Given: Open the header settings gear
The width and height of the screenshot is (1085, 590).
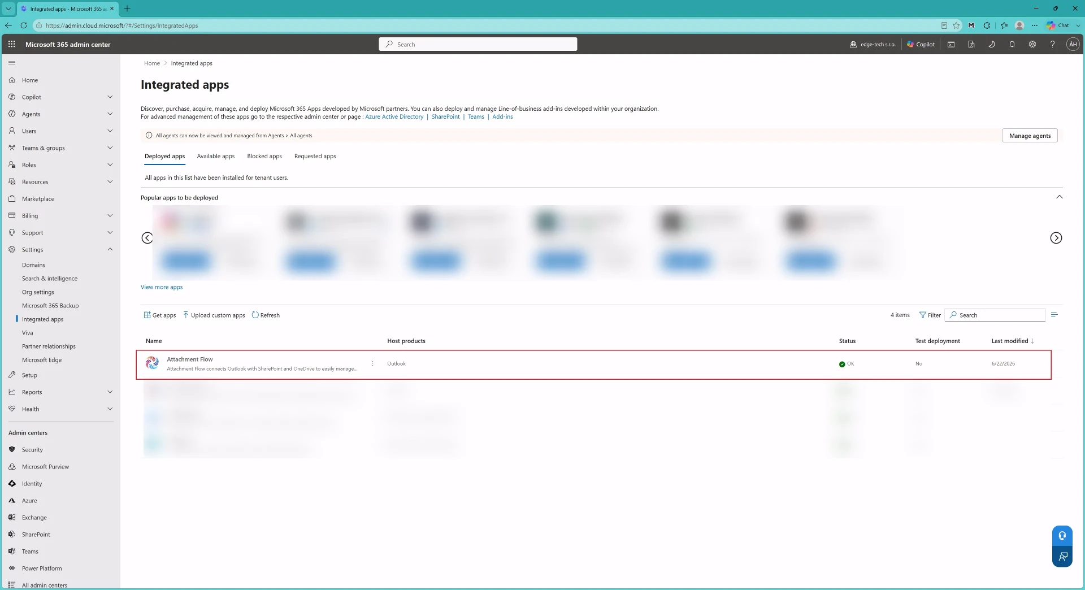Looking at the screenshot, I should (x=1032, y=44).
